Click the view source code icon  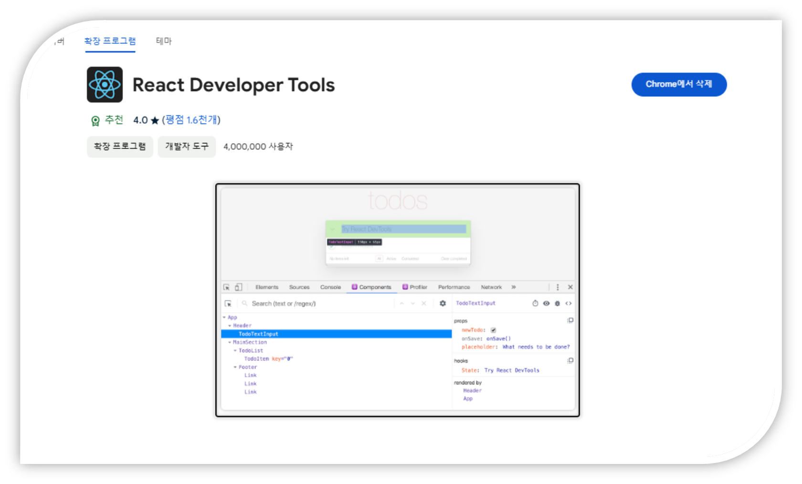coord(569,303)
